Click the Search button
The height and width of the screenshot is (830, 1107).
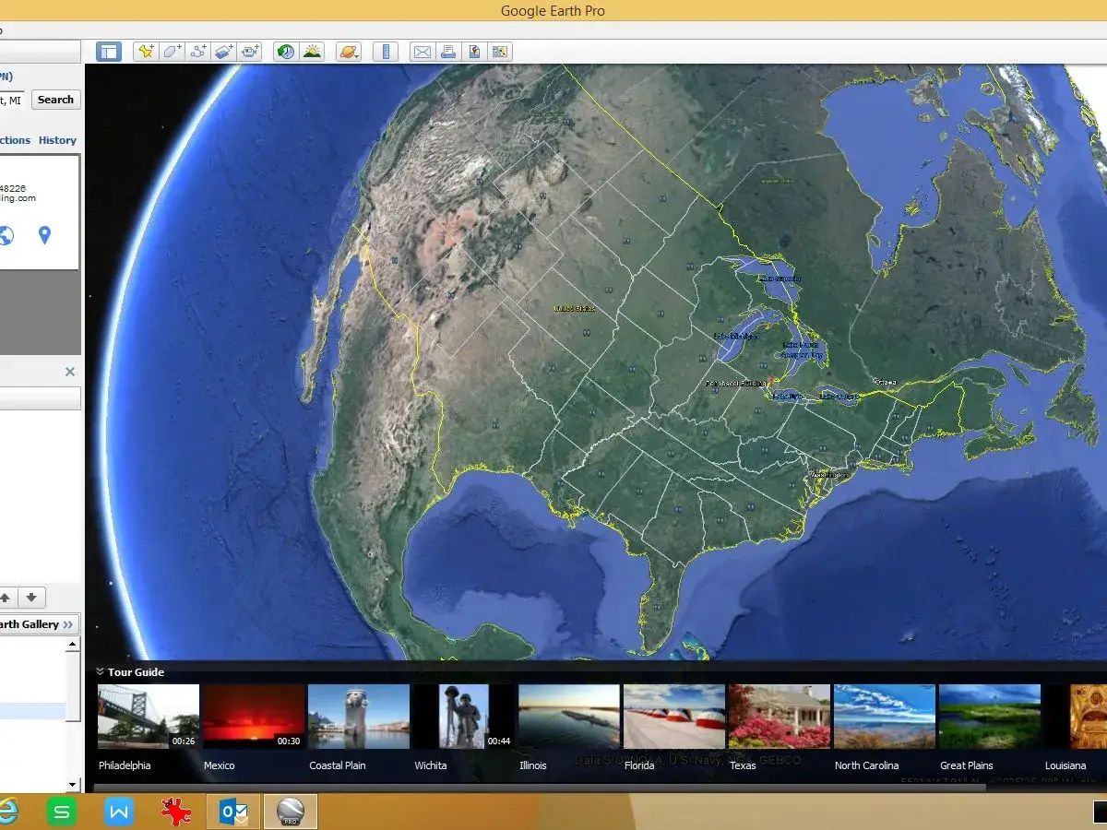point(55,100)
